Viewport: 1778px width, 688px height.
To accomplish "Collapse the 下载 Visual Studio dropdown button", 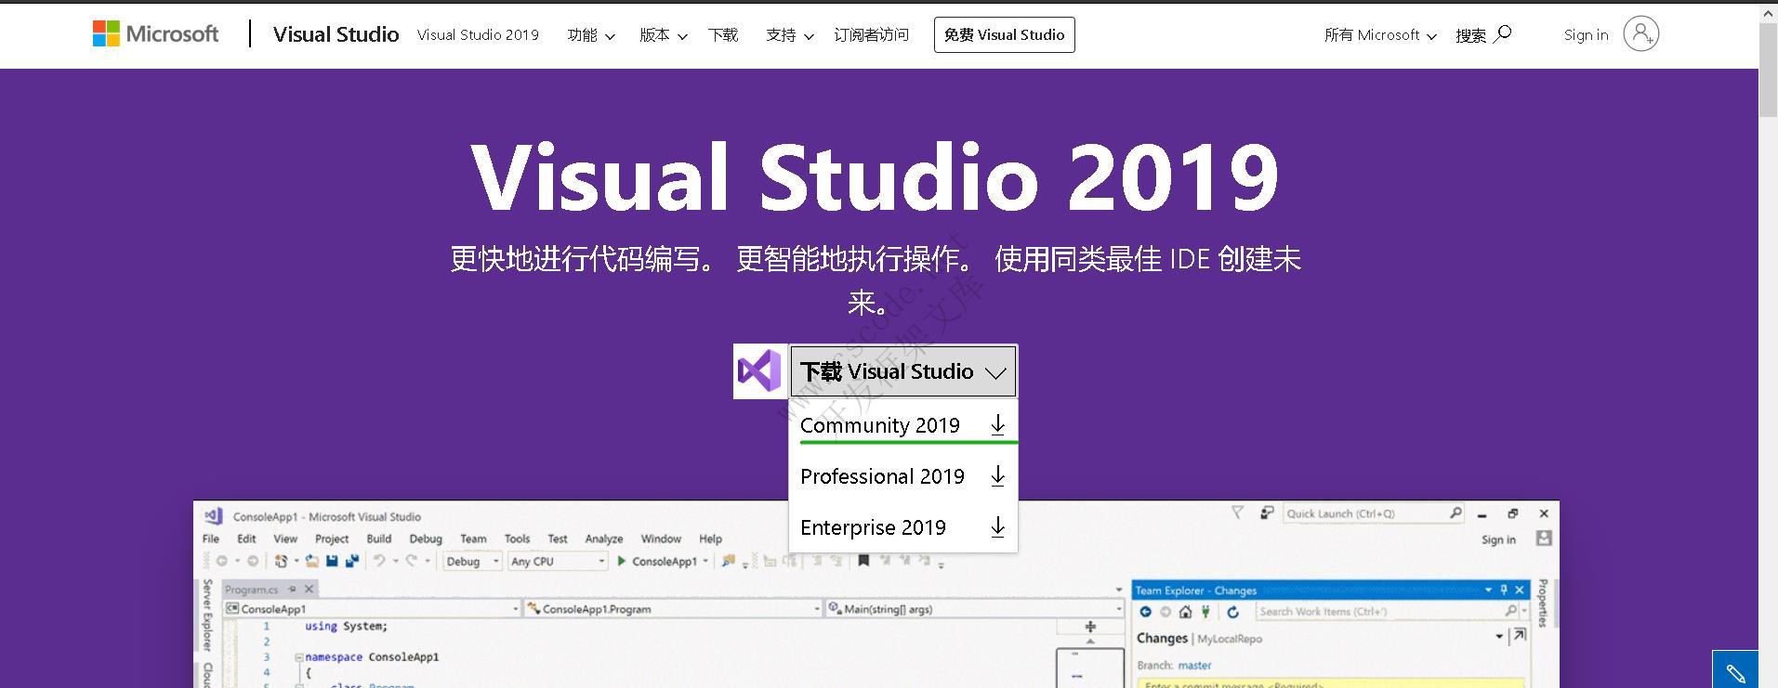I will click(x=903, y=371).
